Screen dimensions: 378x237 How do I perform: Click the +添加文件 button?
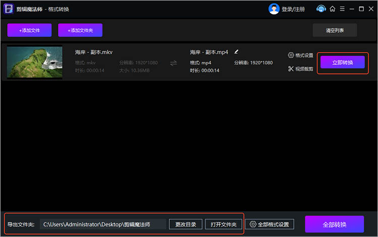tap(29, 30)
